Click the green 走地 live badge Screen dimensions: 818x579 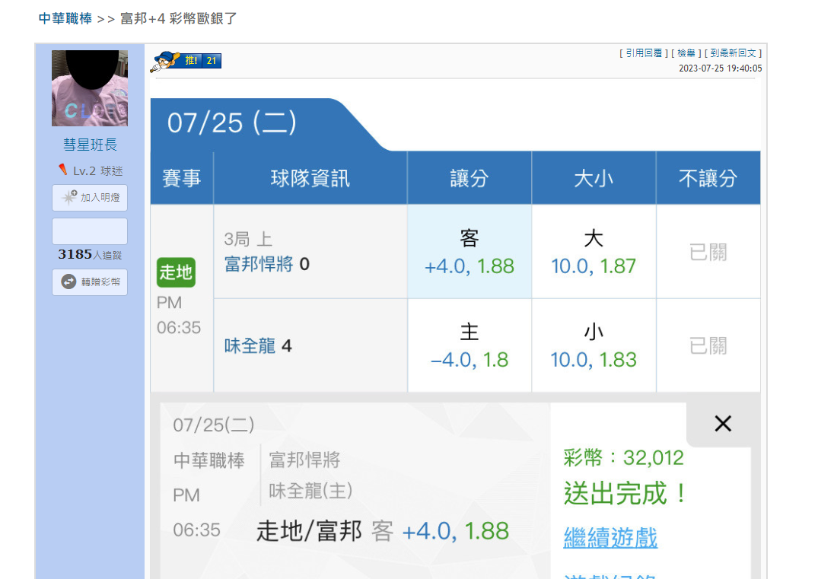pos(176,272)
